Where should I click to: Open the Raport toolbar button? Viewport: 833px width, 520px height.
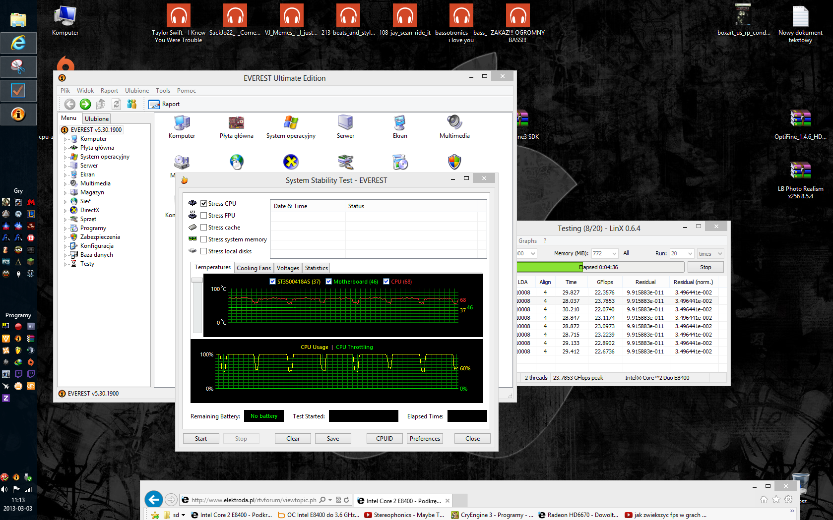coord(164,104)
